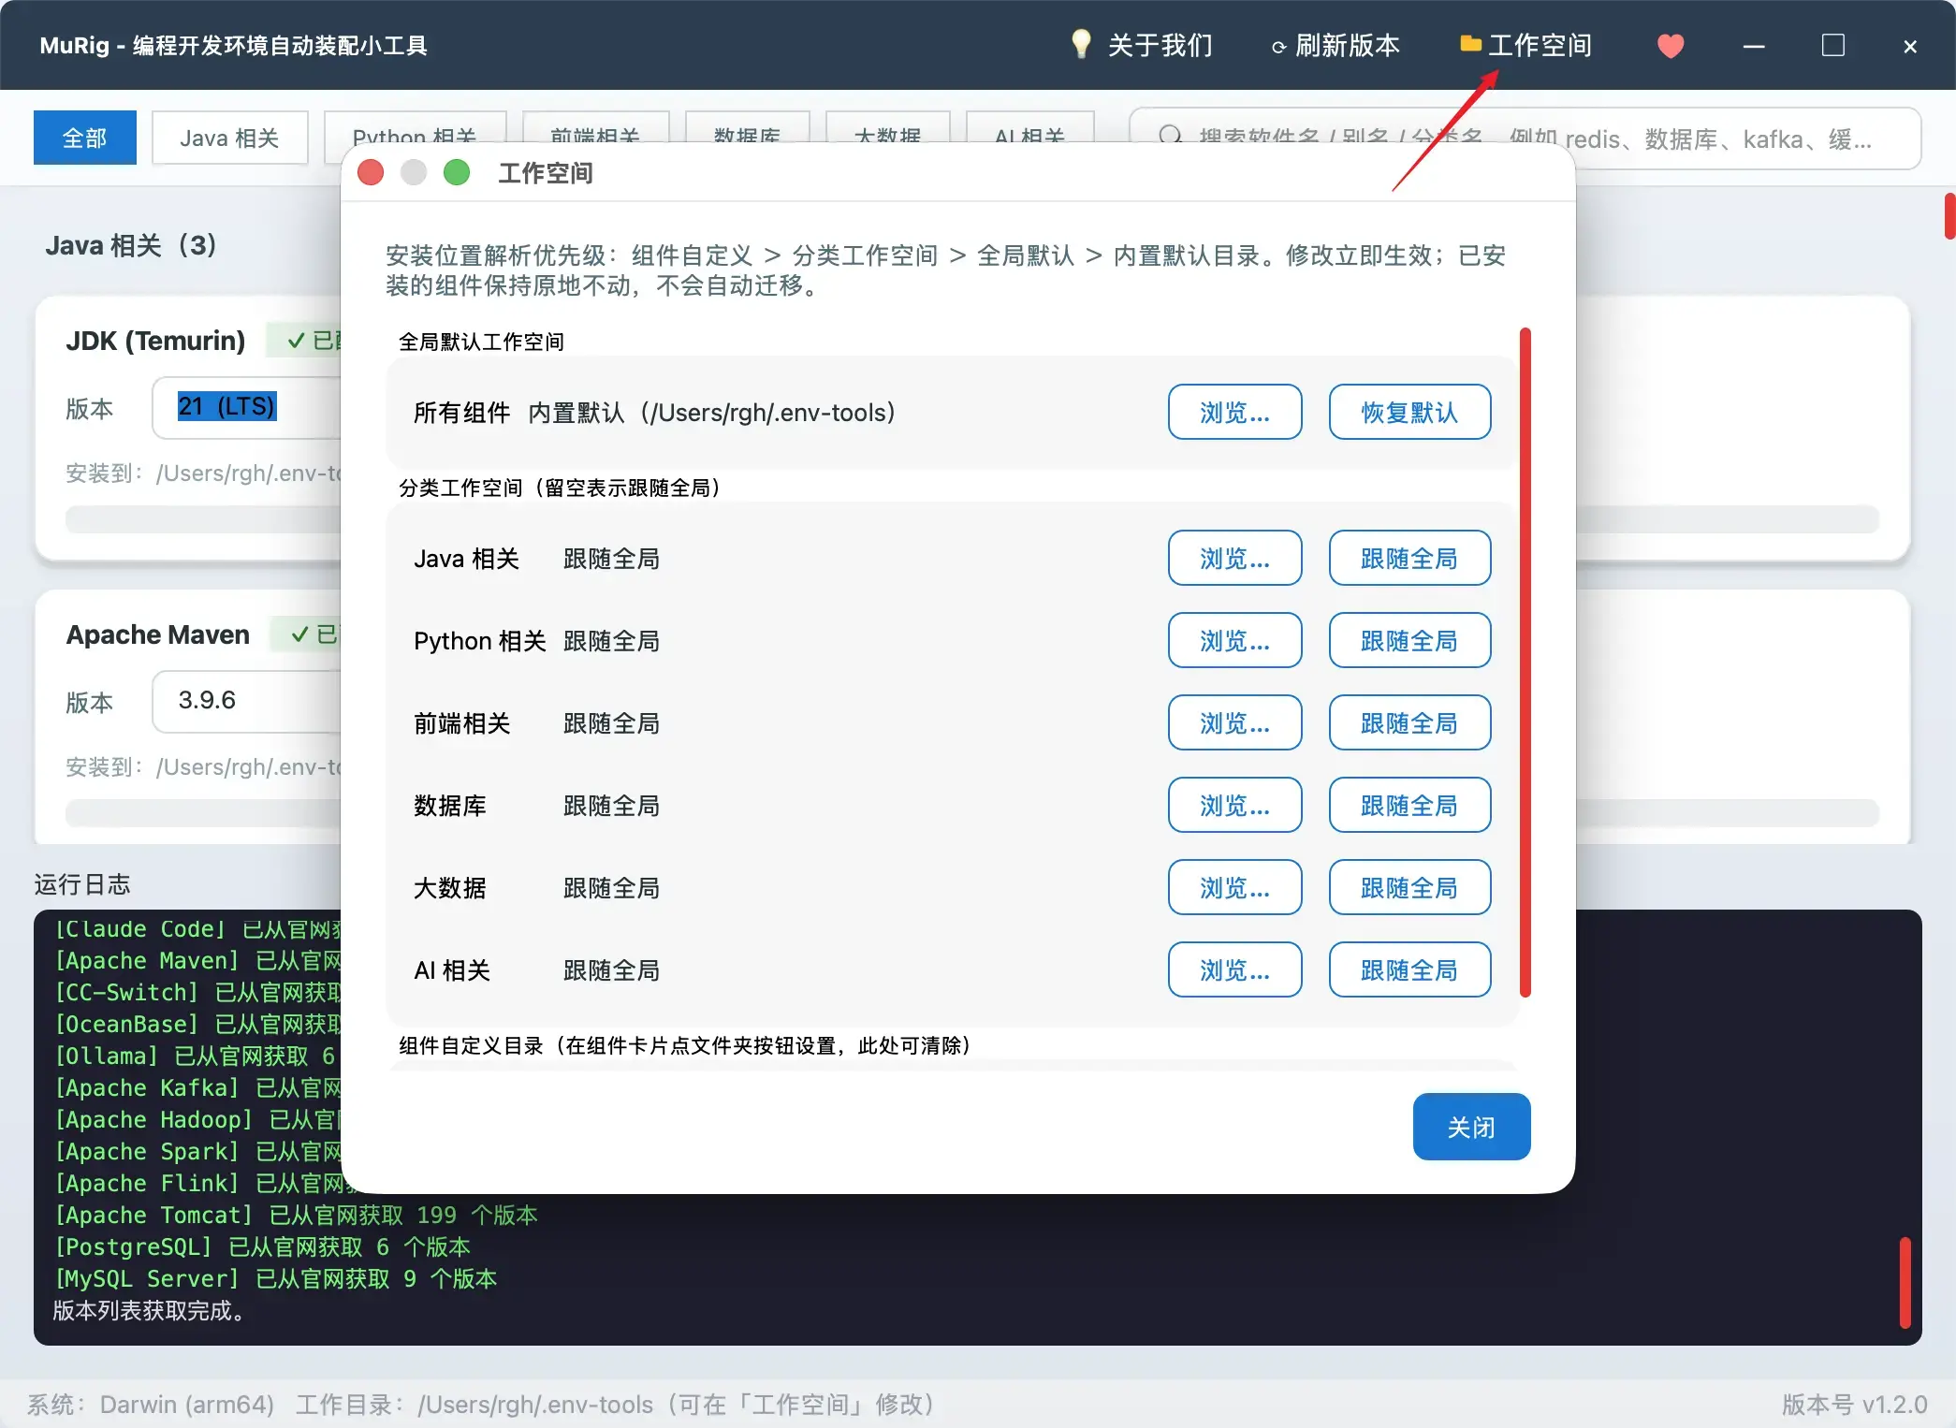Click the blue 关闭 button
Screen dimensions: 1956x1428
point(1471,1127)
